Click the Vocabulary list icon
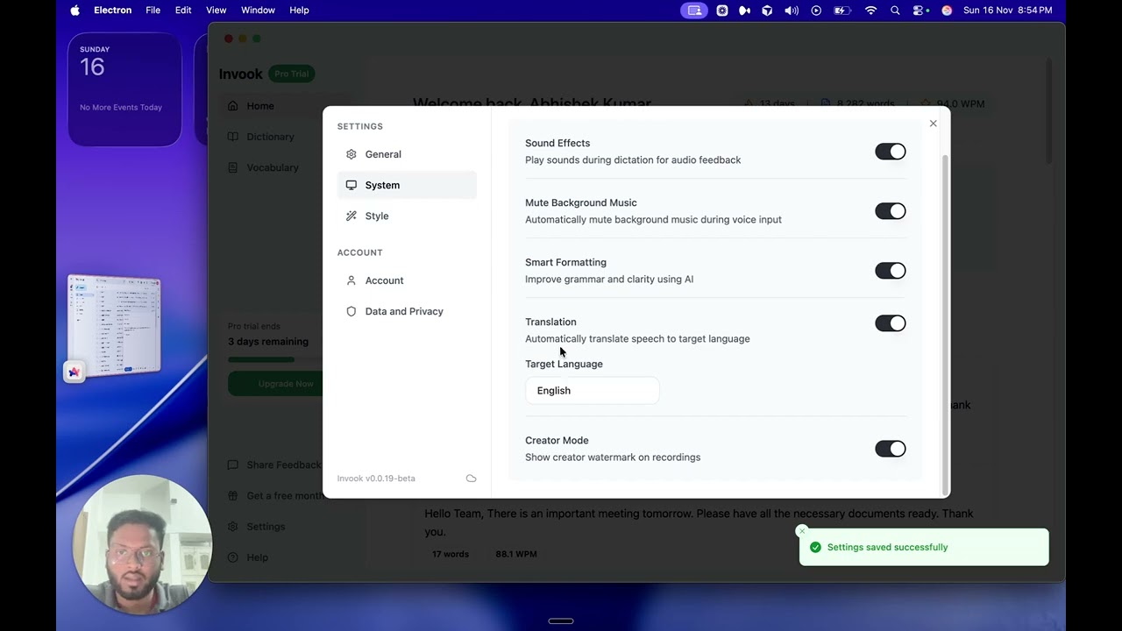 coord(232,167)
